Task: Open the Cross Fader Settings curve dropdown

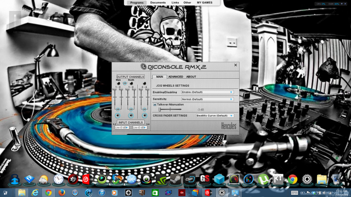Action: [x=215, y=116]
